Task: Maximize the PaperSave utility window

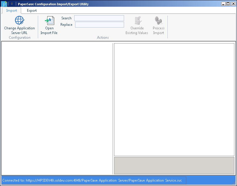Action: pos(228,4)
